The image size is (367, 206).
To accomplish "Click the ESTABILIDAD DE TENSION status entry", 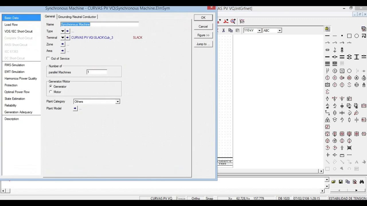I will point(347,198).
